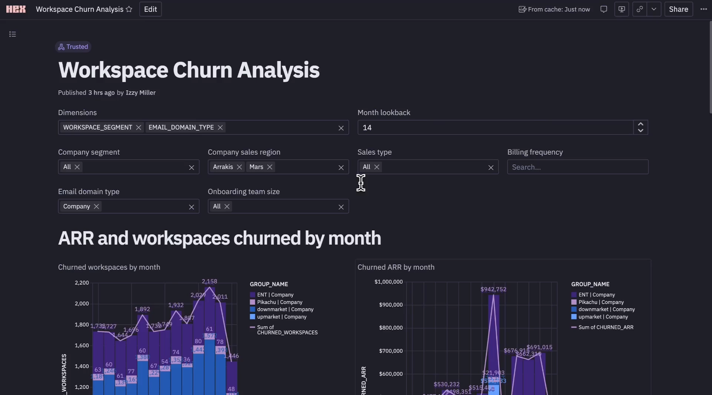Click the Hex logo icon
The height and width of the screenshot is (395, 712).
click(x=16, y=9)
